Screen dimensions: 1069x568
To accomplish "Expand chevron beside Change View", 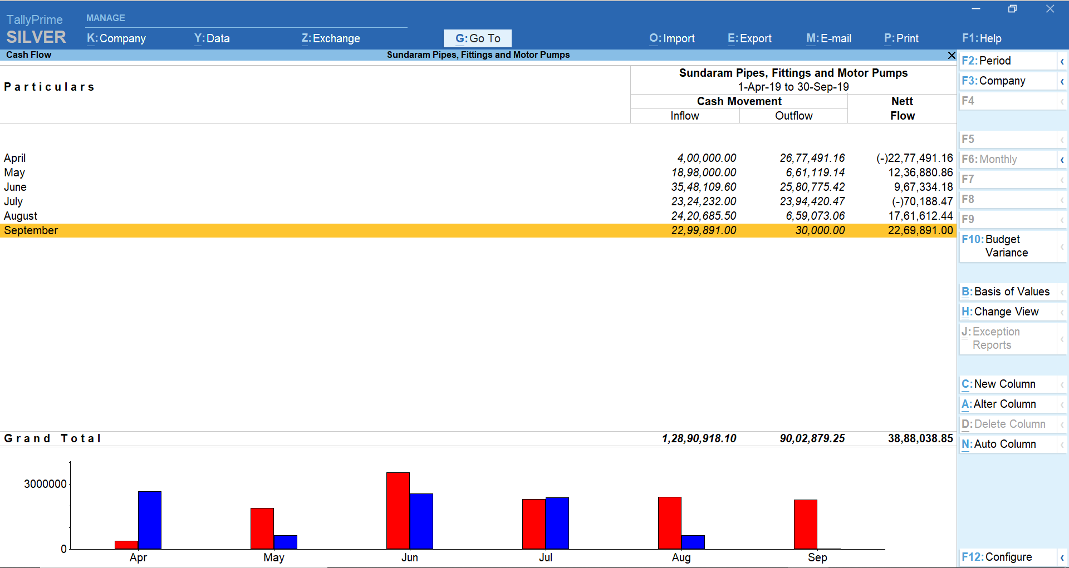I will (x=1061, y=312).
